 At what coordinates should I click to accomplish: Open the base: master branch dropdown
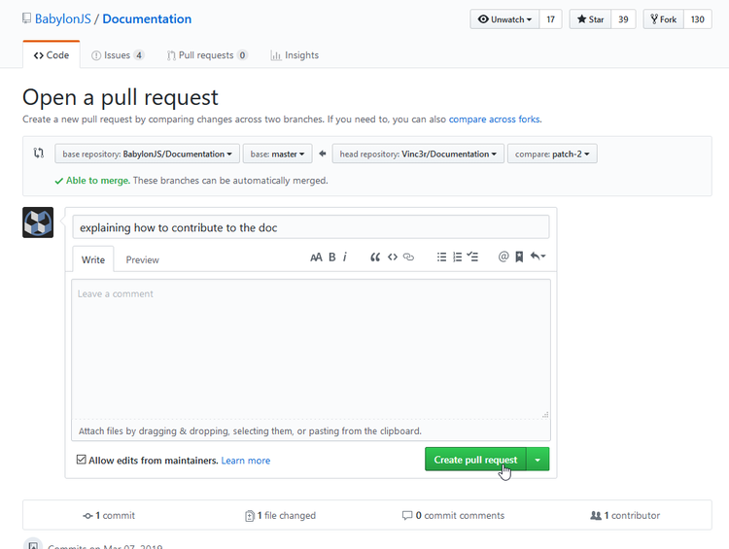pyautogui.click(x=278, y=154)
